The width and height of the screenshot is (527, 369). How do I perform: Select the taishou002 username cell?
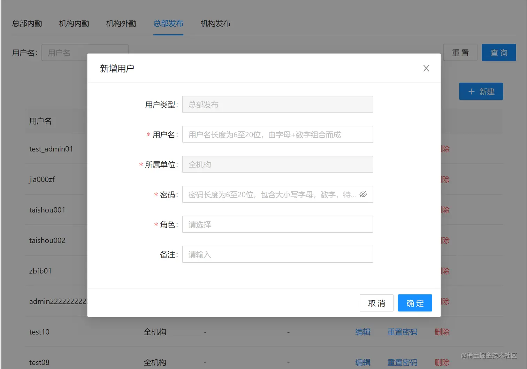47,240
